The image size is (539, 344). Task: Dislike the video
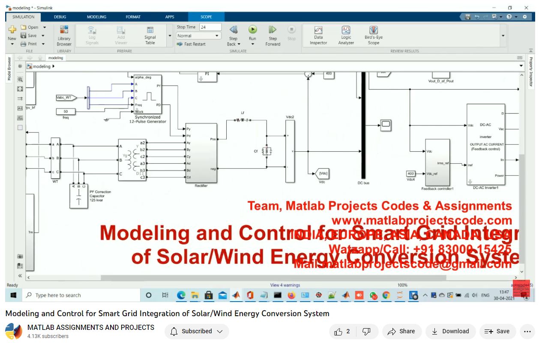pos(367,331)
